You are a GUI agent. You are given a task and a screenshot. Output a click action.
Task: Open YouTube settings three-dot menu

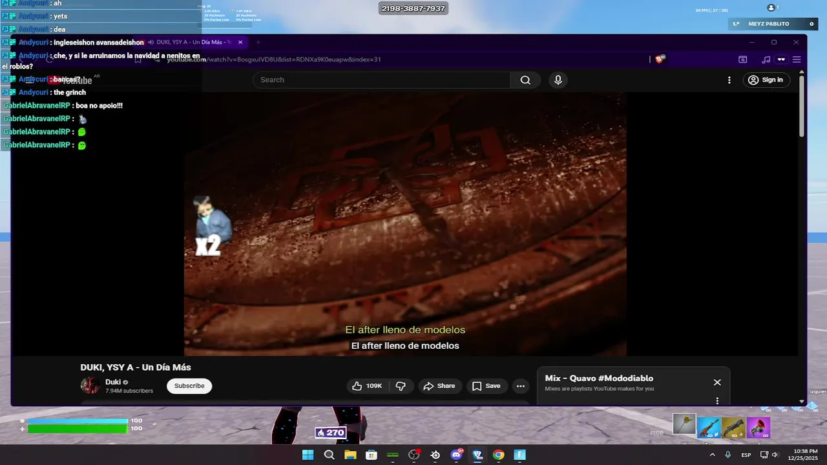(x=729, y=80)
